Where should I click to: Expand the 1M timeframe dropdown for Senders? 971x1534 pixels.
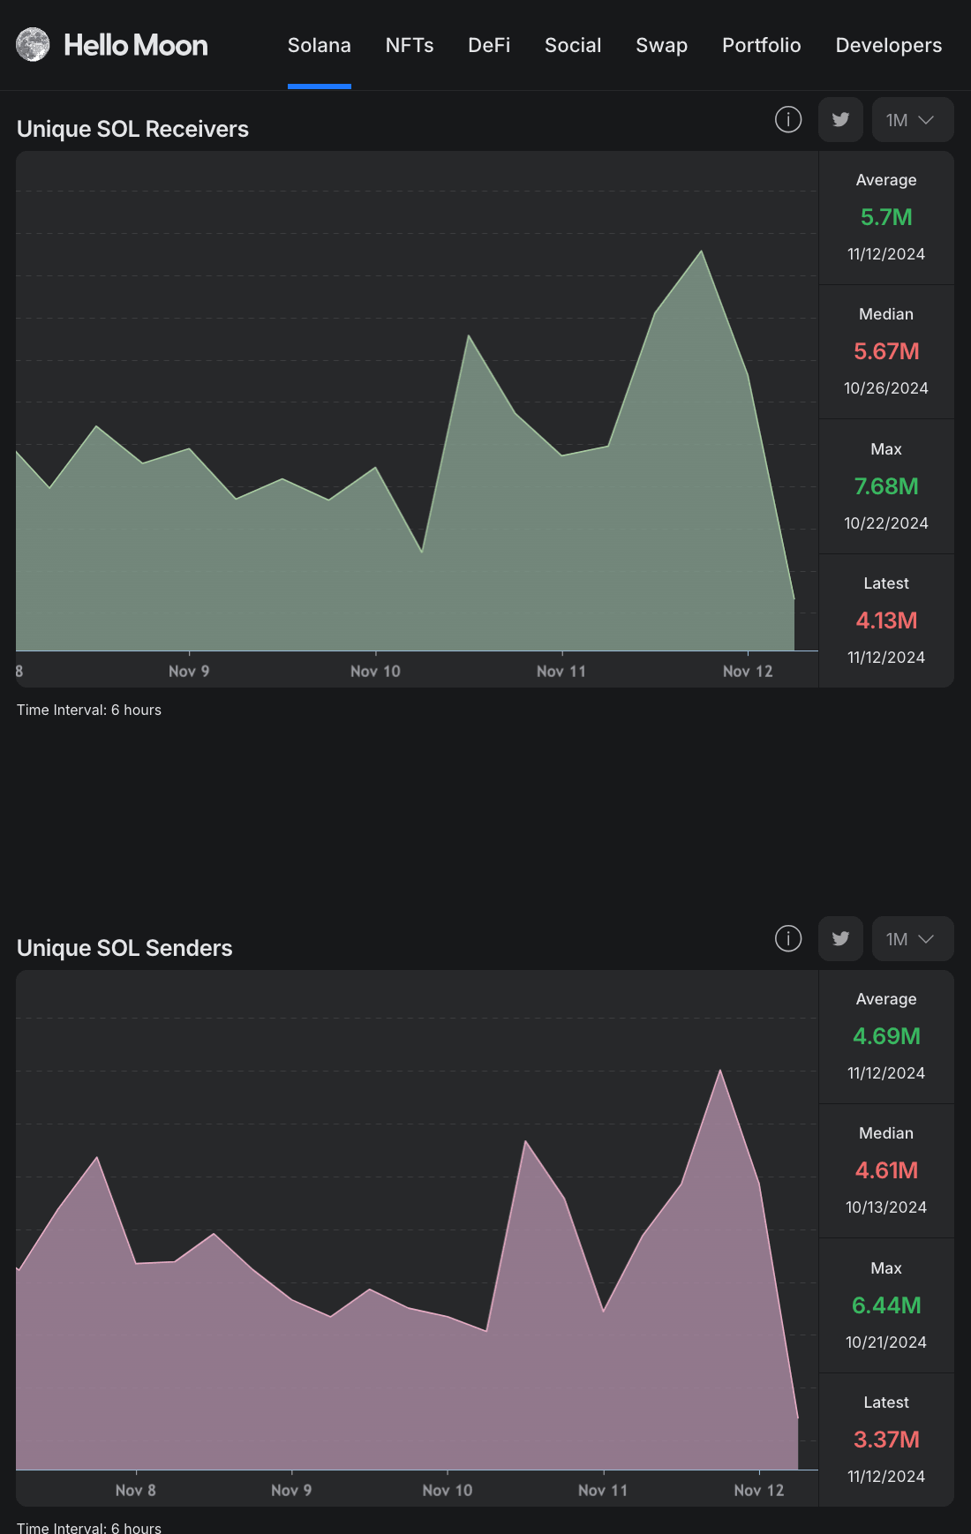[912, 939]
